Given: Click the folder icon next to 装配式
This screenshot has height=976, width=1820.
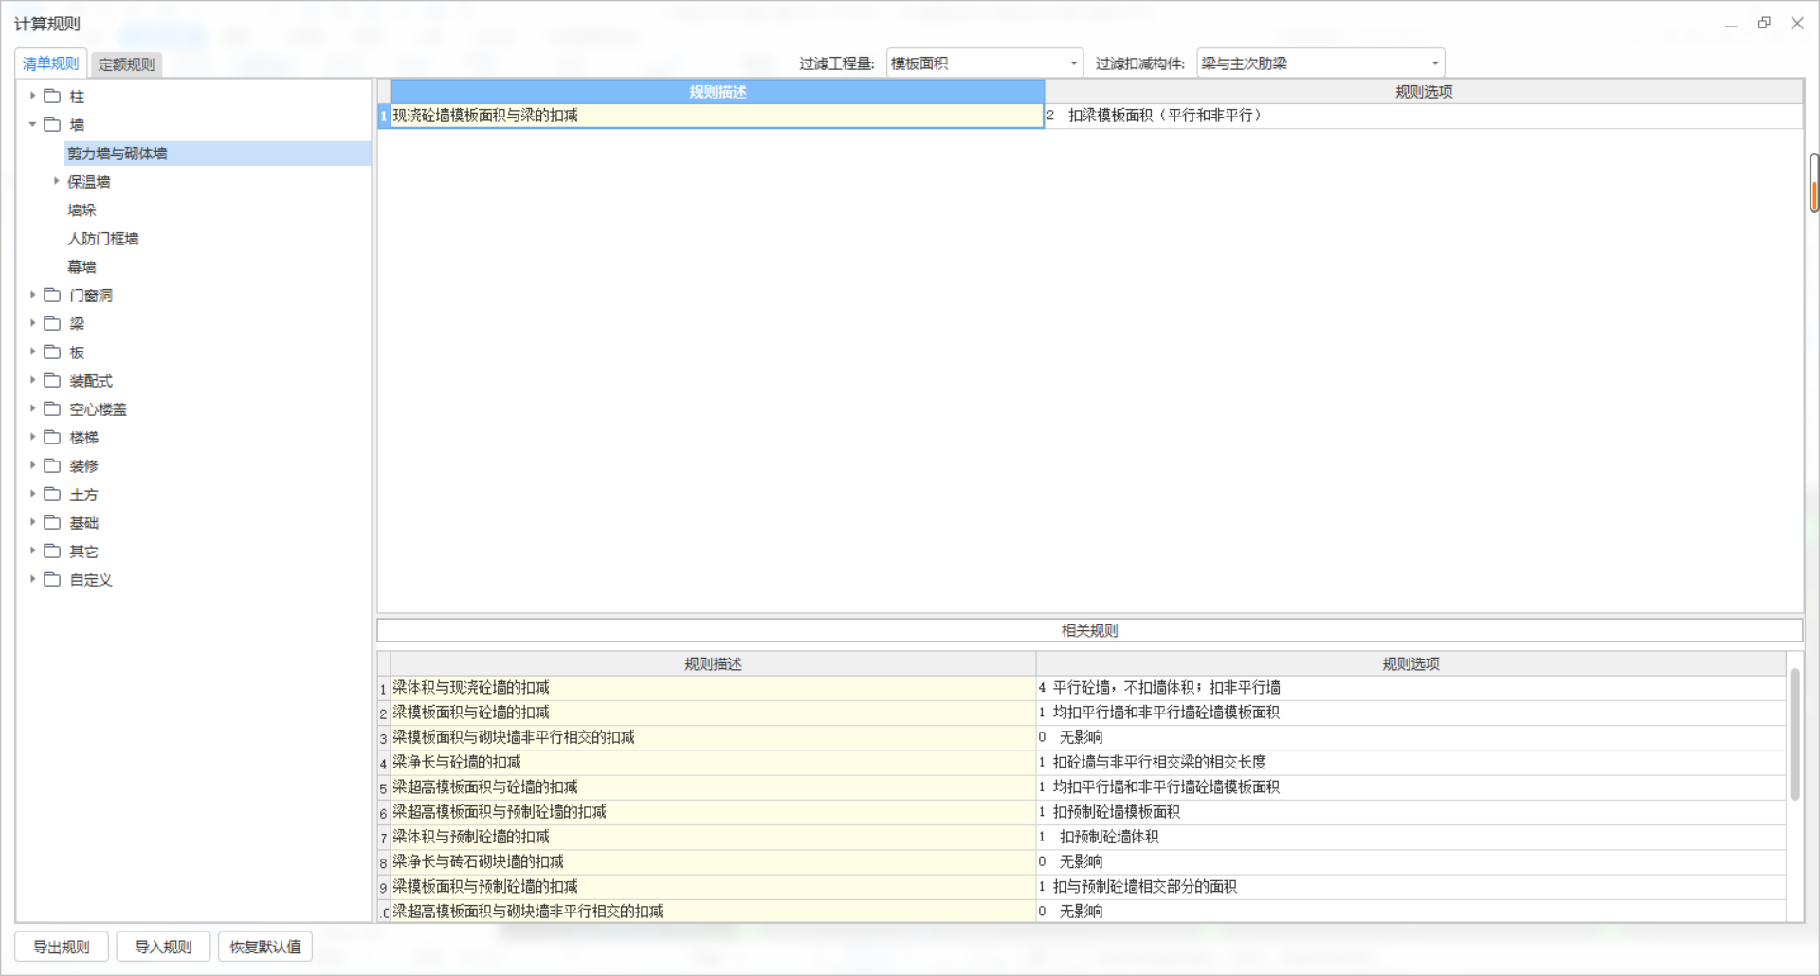Looking at the screenshot, I should pyautogui.click(x=52, y=380).
